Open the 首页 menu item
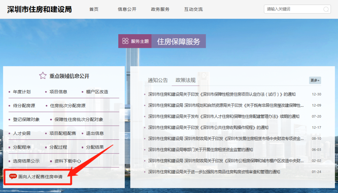This screenshot has height=193, width=338. click(x=94, y=9)
